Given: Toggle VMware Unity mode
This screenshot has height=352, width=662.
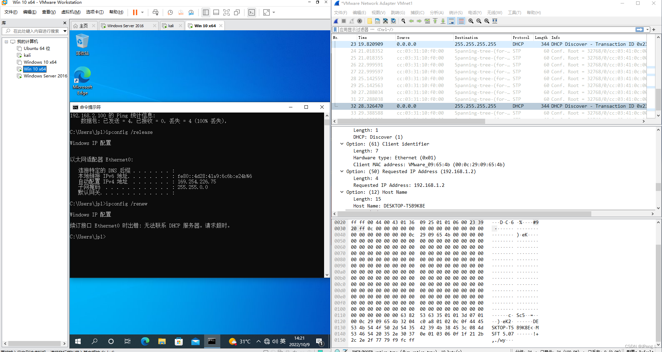Looking at the screenshot, I should click(237, 12).
